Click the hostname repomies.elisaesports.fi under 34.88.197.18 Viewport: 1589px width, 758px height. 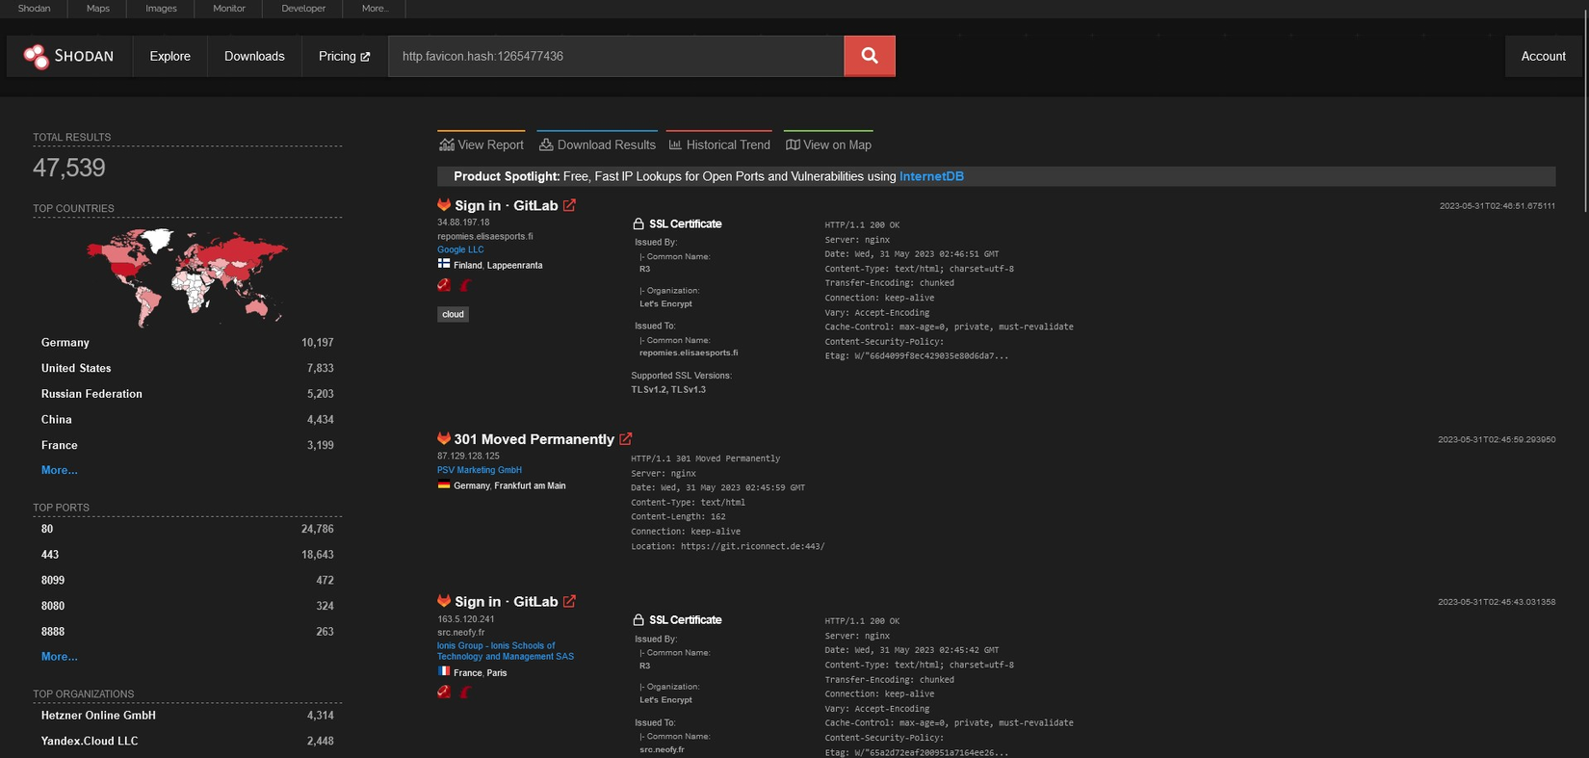point(484,236)
